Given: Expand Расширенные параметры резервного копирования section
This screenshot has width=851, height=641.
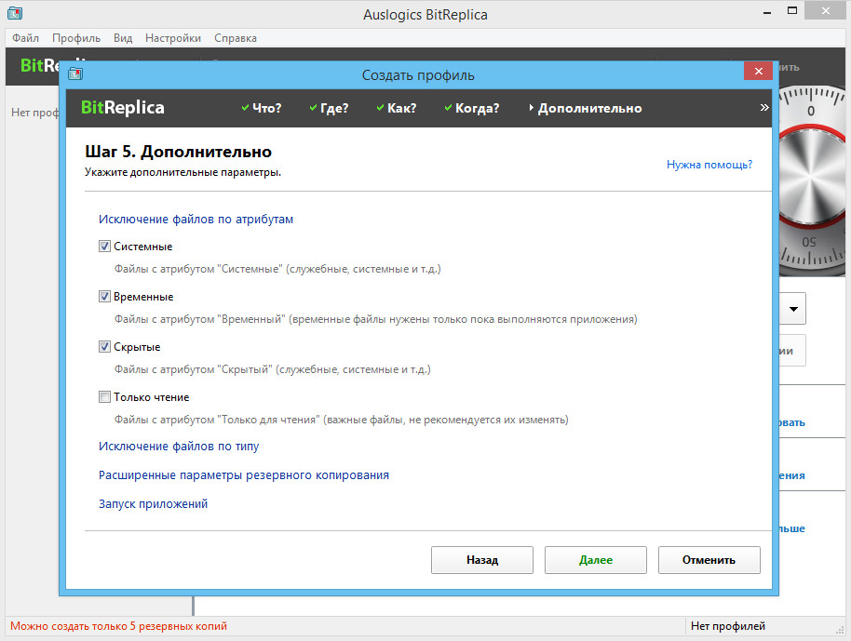Looking at the screenshot, I should (244, 475).
